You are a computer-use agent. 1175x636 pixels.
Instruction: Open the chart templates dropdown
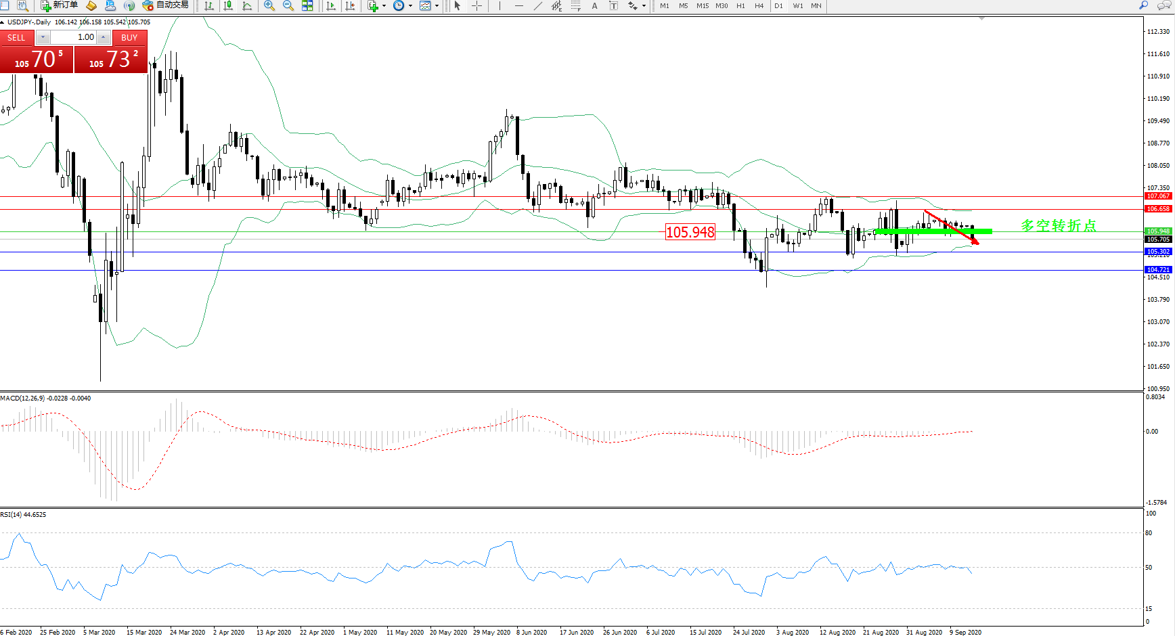pyautogui.click(x=437, y=6)
